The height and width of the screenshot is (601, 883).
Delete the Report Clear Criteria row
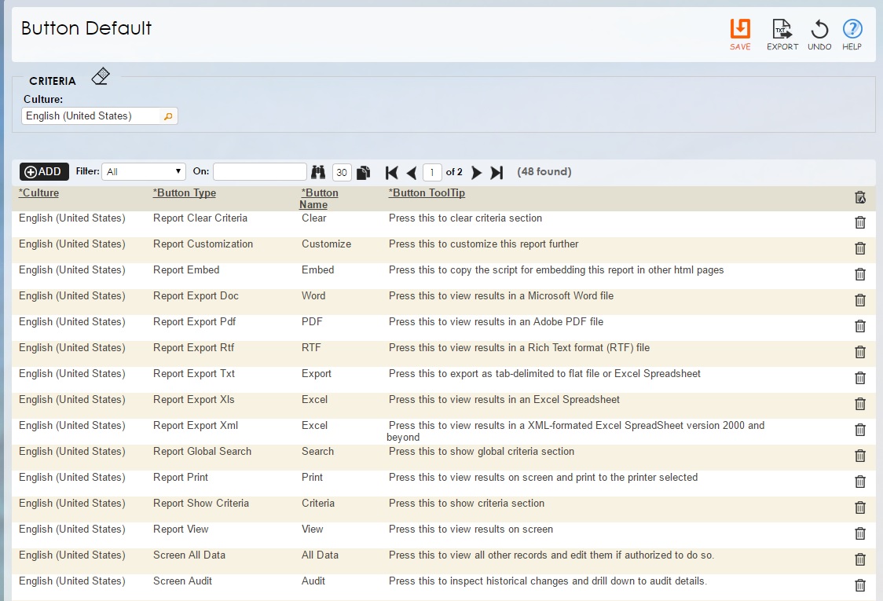click(860, 222)
